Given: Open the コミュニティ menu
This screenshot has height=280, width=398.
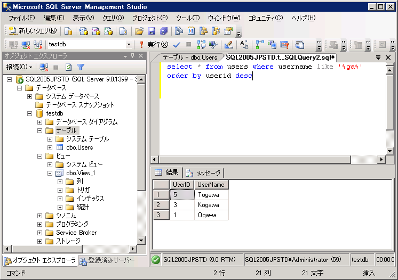Looking at the screenshot, I should (x=265, y=18).
